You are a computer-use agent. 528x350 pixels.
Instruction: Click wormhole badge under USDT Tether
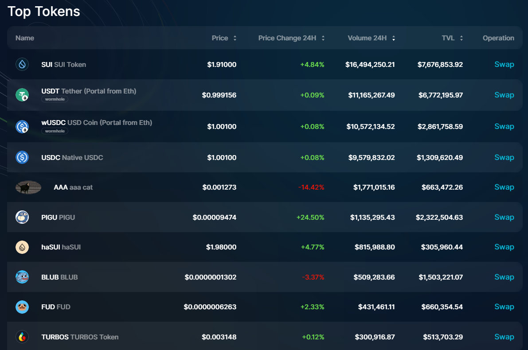(x=55, y=99)
